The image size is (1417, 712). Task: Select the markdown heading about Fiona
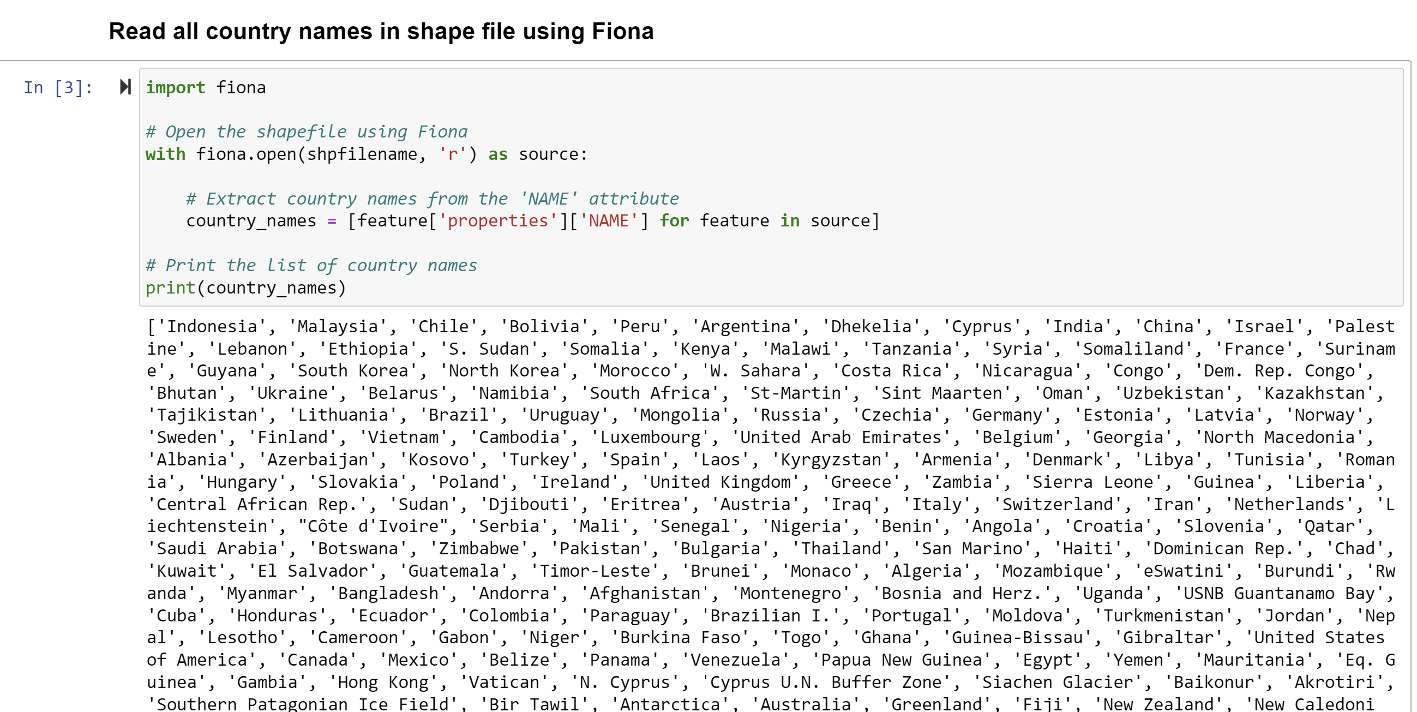pos(381,31)
